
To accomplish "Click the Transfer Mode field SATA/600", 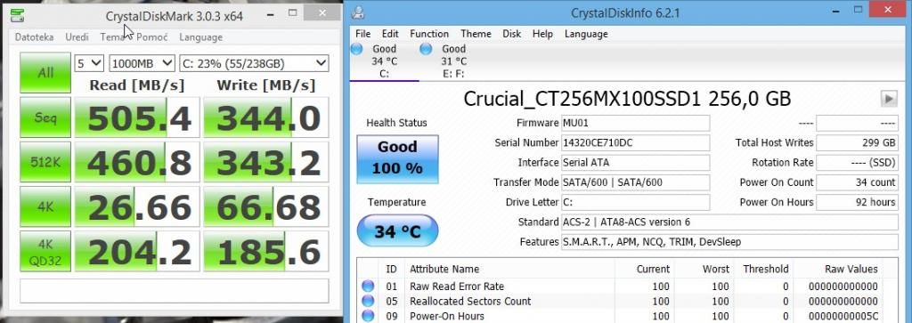I will pos(635,182).
